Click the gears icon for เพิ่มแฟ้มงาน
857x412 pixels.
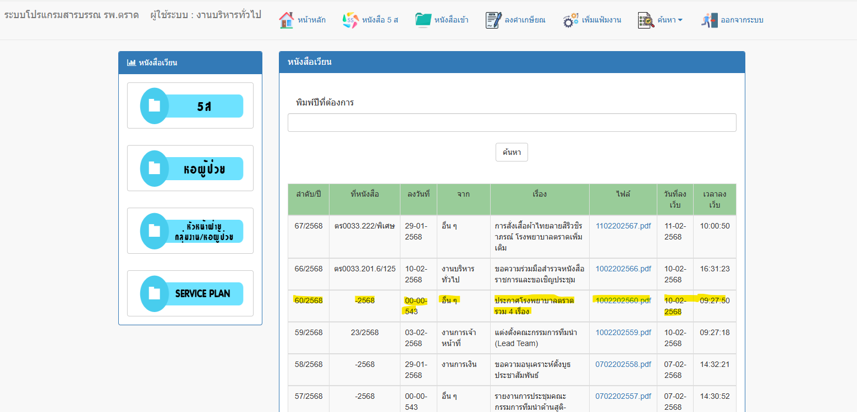tap(570, 20)
